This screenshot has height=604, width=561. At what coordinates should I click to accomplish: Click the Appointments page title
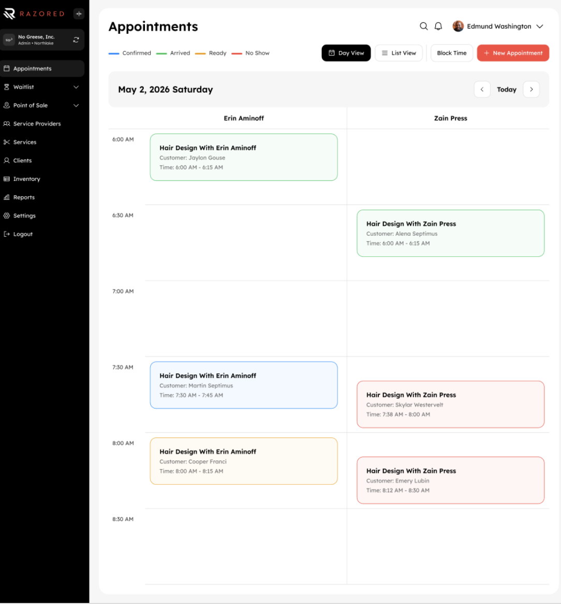coord(153,26)
